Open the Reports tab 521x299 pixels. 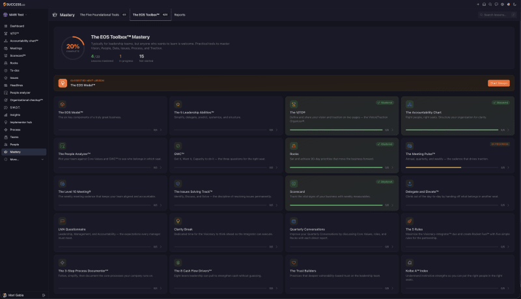180,15
